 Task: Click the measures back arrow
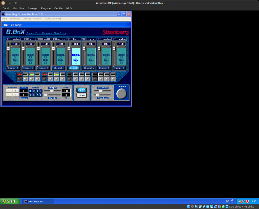click(9, 91)
